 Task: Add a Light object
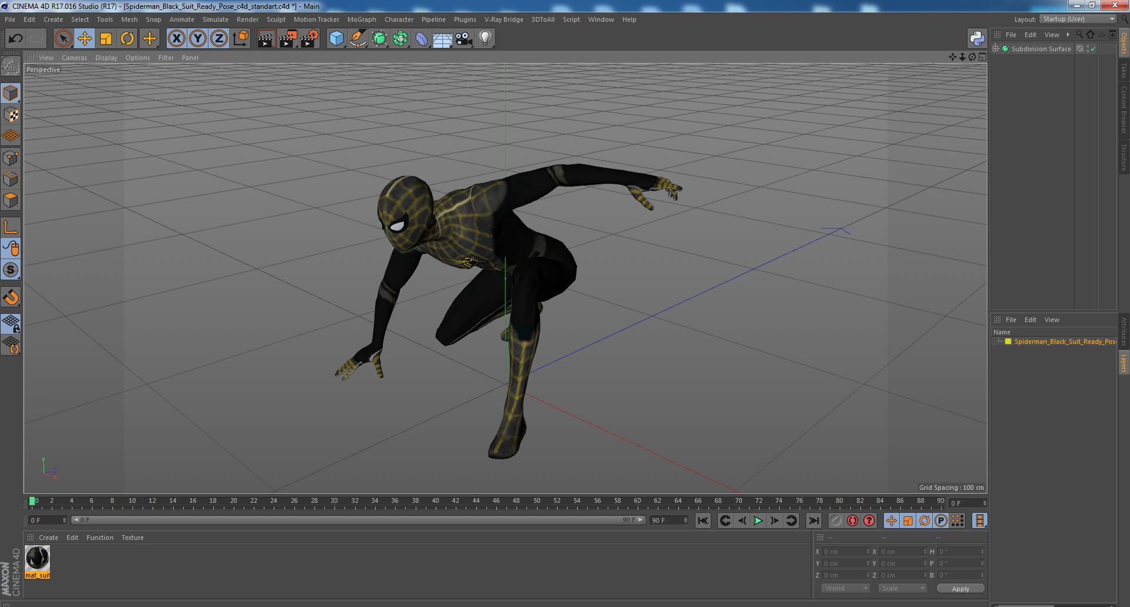[485, 39]
